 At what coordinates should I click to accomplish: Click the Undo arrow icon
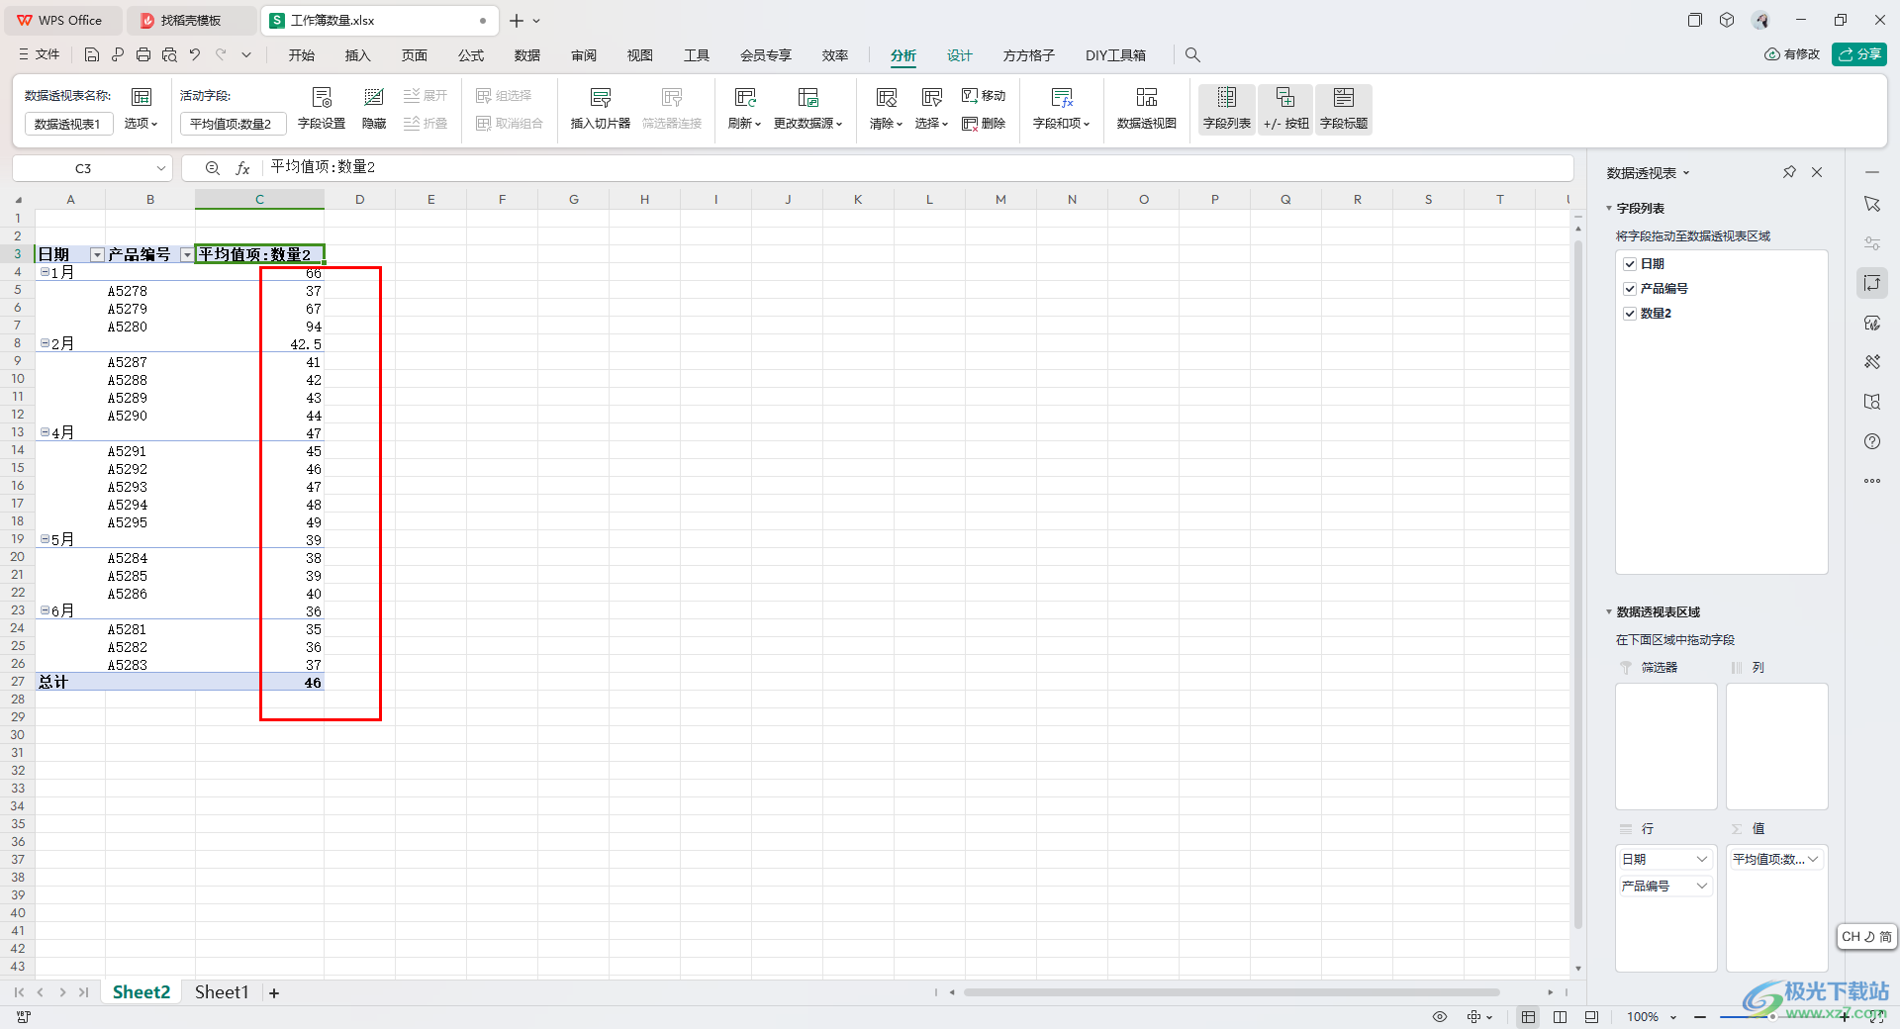[x=195, y=55]
